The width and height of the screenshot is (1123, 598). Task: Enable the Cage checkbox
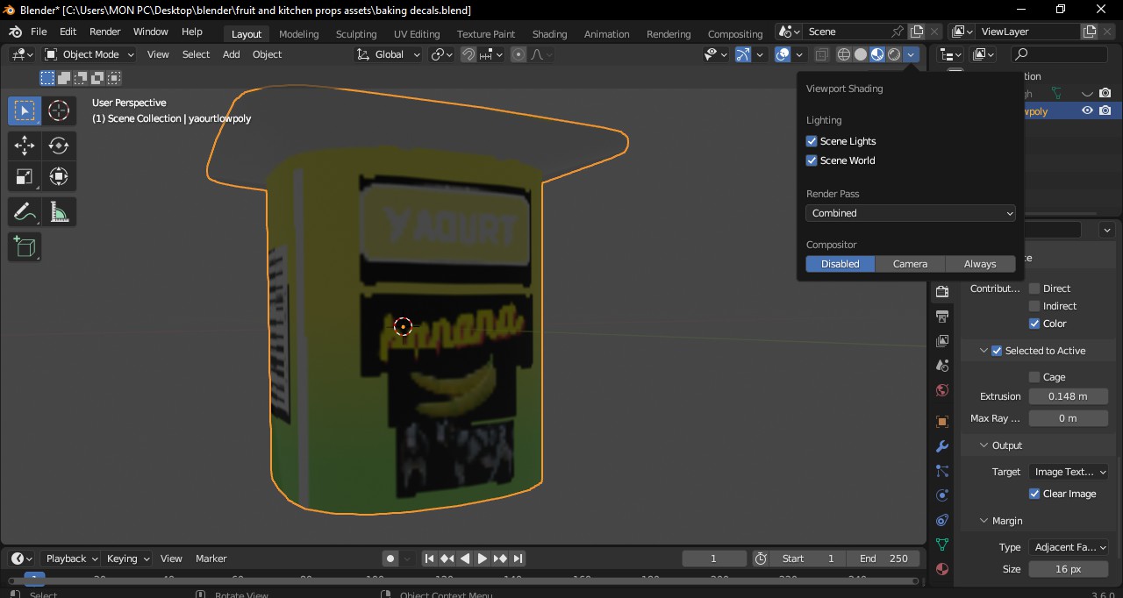pos(1034,376)
